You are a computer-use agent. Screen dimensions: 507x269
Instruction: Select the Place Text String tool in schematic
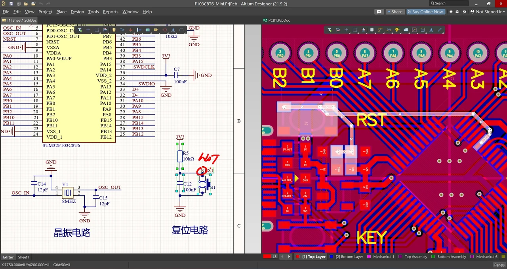(173, 30)
